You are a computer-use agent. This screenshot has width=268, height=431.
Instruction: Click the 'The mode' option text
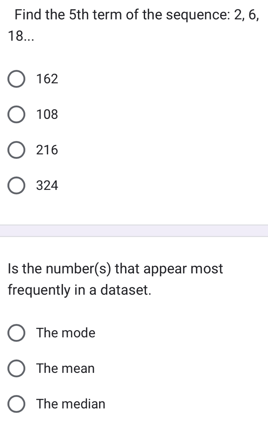coord(66,333)
